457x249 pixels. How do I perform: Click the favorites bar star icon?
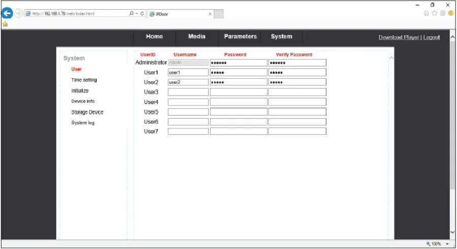point(5,24)
